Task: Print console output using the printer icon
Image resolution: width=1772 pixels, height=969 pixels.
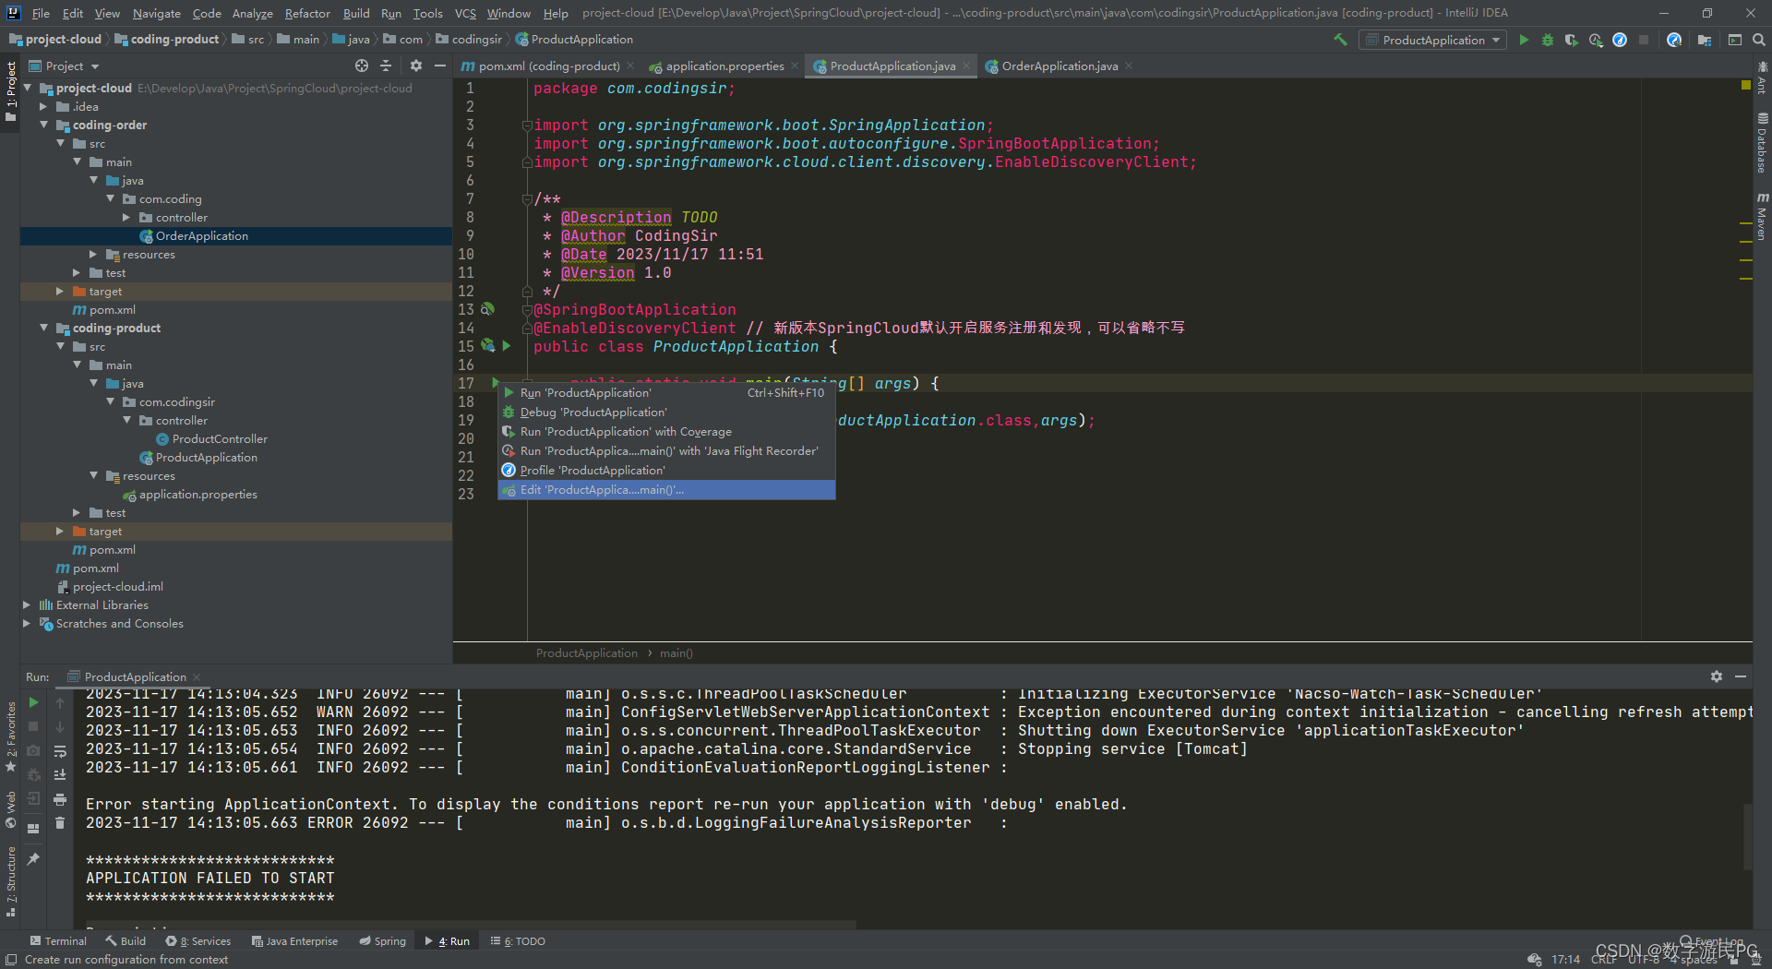Action: pos(60,799)
